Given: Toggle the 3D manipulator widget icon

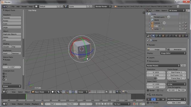Looking at the screenshot, I should pyautogui.click(x=67, y=92).
